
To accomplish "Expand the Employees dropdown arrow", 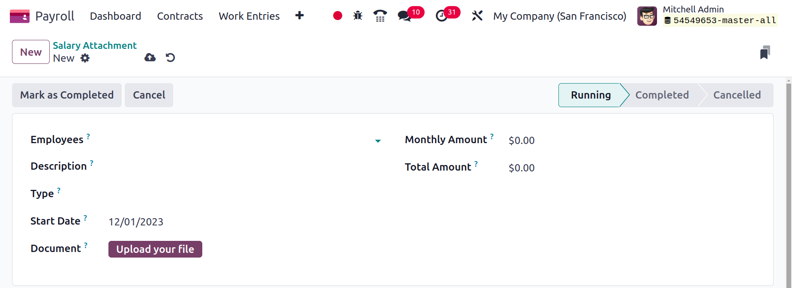I will (x=378, y=141).
